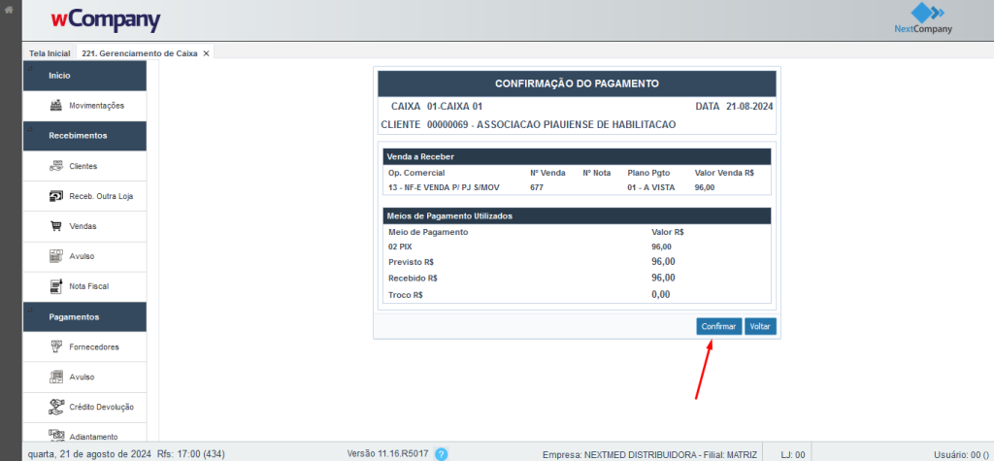This screenshot has height=461, width=994.
Task: Open Nota Fiscal sidebar item
Action: tap(88, 286)
